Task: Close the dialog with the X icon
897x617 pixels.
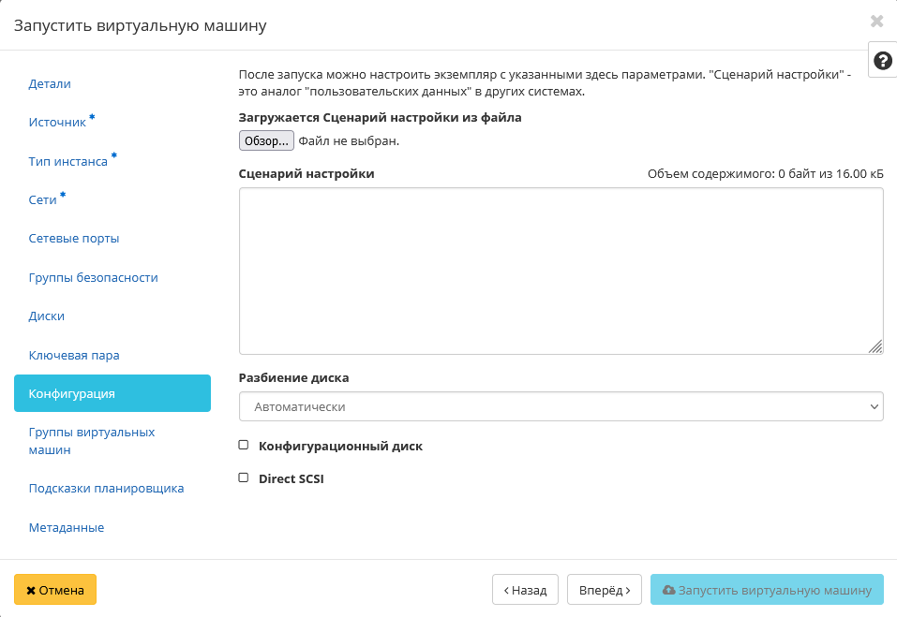Action: 876,20
